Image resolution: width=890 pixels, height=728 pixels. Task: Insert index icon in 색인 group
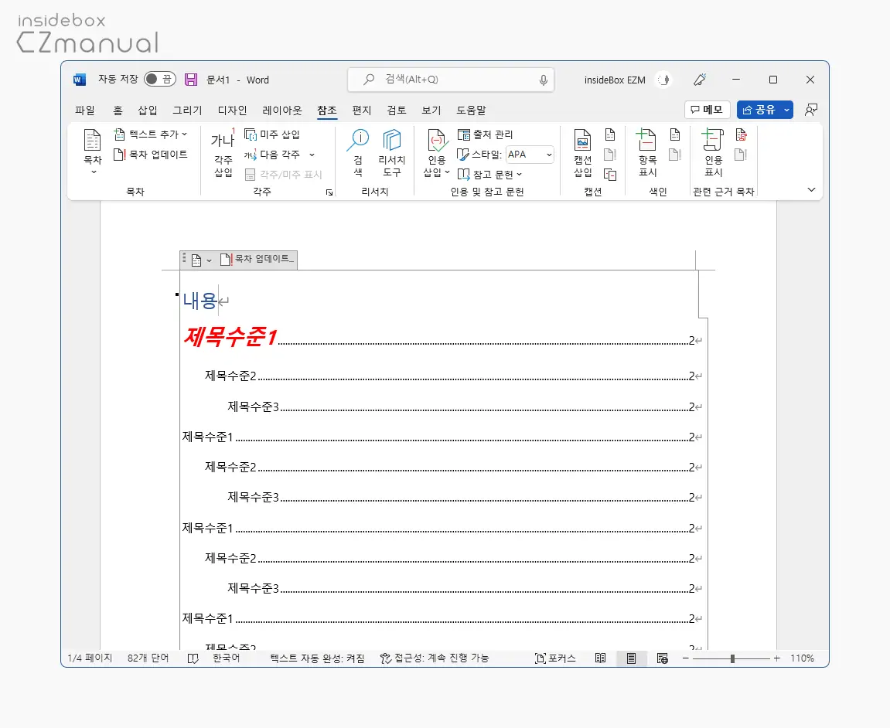click(x=675, y=134)
